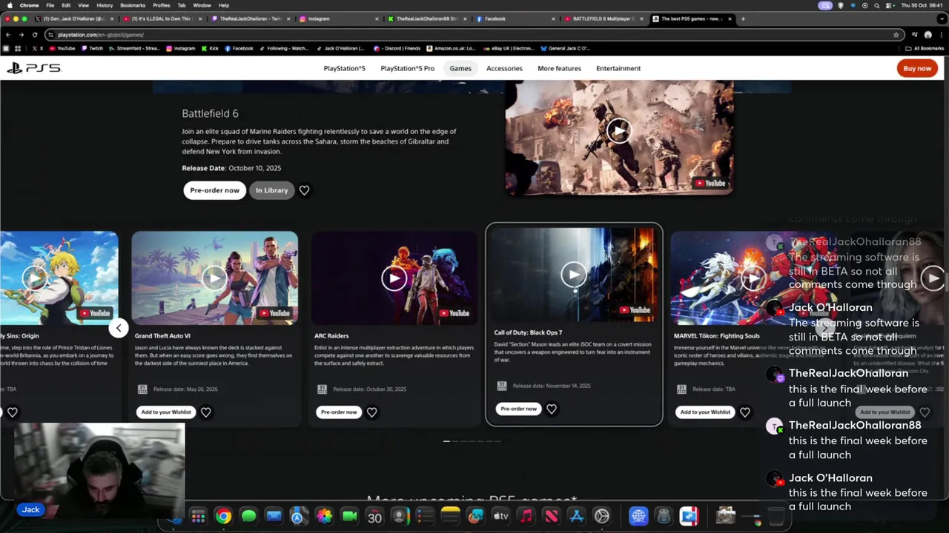Switch to BATTLEFIELD 6 Multiplayer tab
This screenshot has width=949, height=533.
tap(604, 19)
